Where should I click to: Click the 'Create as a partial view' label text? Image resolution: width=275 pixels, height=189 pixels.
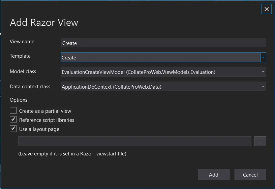click(x=45, y=111)
